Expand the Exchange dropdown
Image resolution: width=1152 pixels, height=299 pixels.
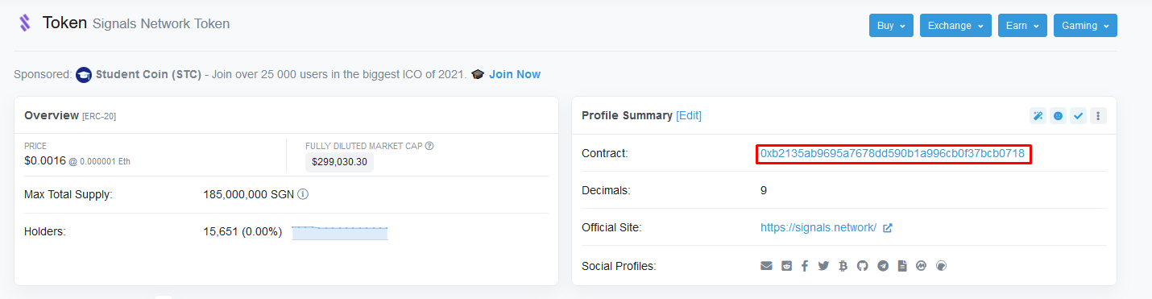pyautogui.click(x=955, y=25)
